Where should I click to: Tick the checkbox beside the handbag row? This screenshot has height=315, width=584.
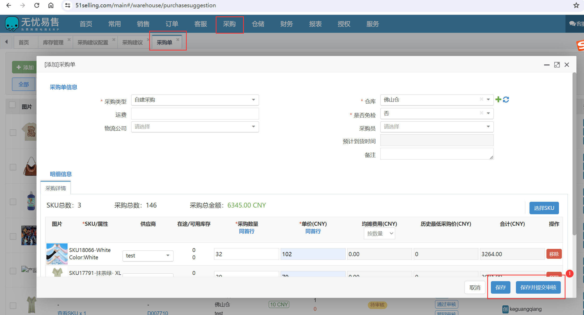pyautogui.click(x=13, y=167)
